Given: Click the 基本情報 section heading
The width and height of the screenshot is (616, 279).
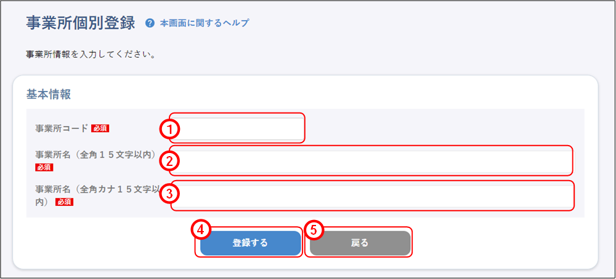Looking at the screenshot, I should coord(49,94).
